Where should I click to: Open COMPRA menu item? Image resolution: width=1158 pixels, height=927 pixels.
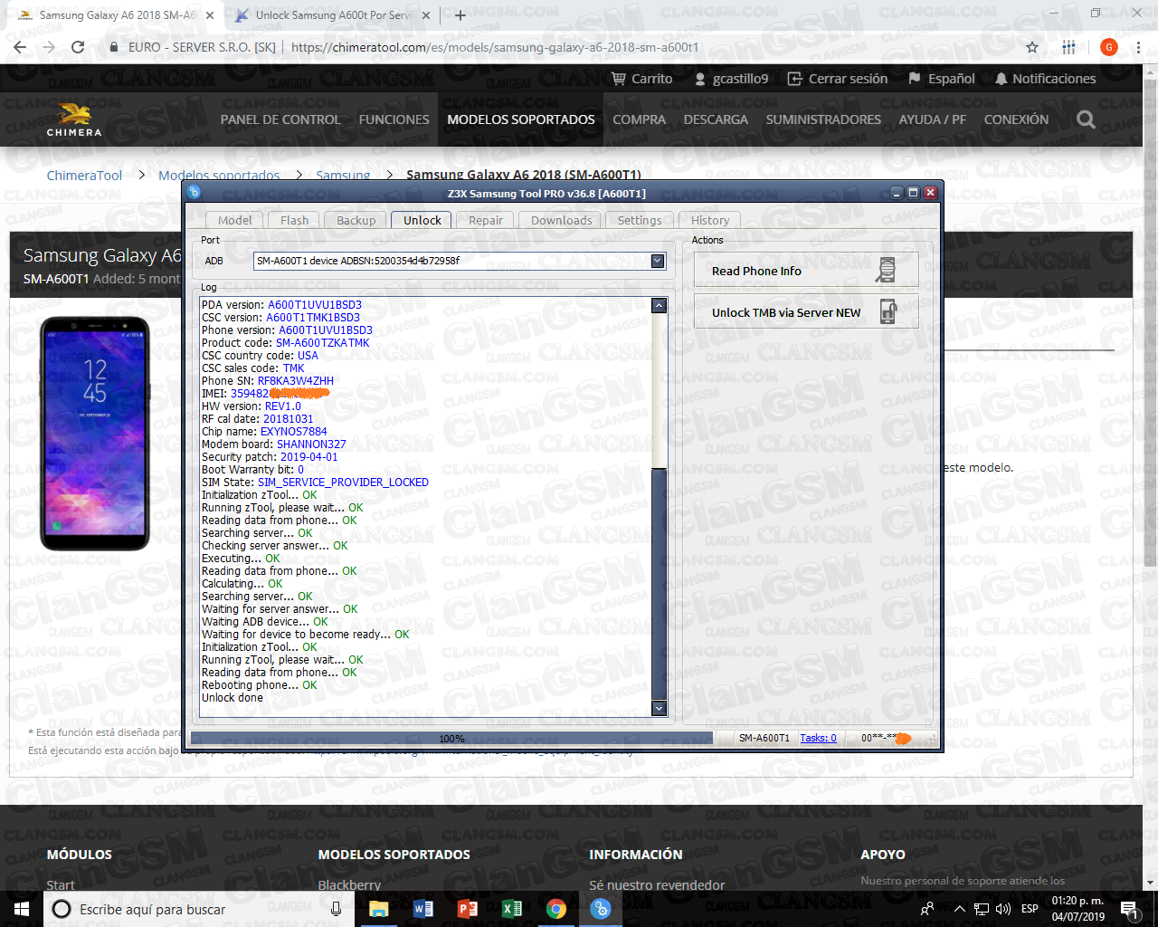tap(639, 119)
